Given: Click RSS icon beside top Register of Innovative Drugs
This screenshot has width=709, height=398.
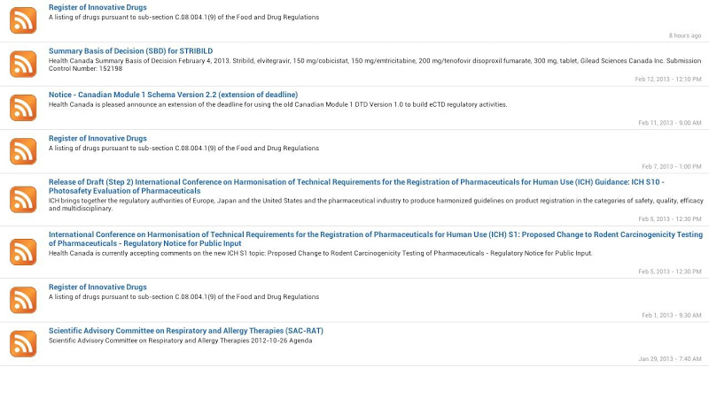Looking at the screenshot, I should tap(23, 20).
